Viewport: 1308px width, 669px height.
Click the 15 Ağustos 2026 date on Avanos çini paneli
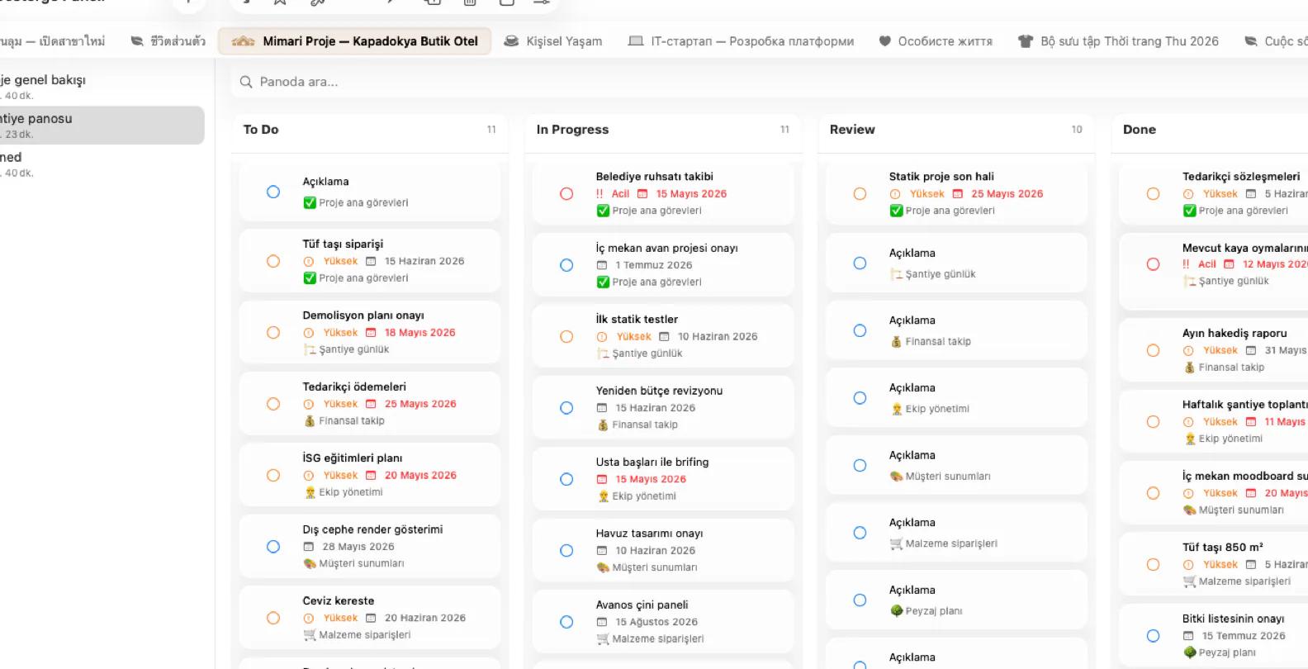(656, 622)
